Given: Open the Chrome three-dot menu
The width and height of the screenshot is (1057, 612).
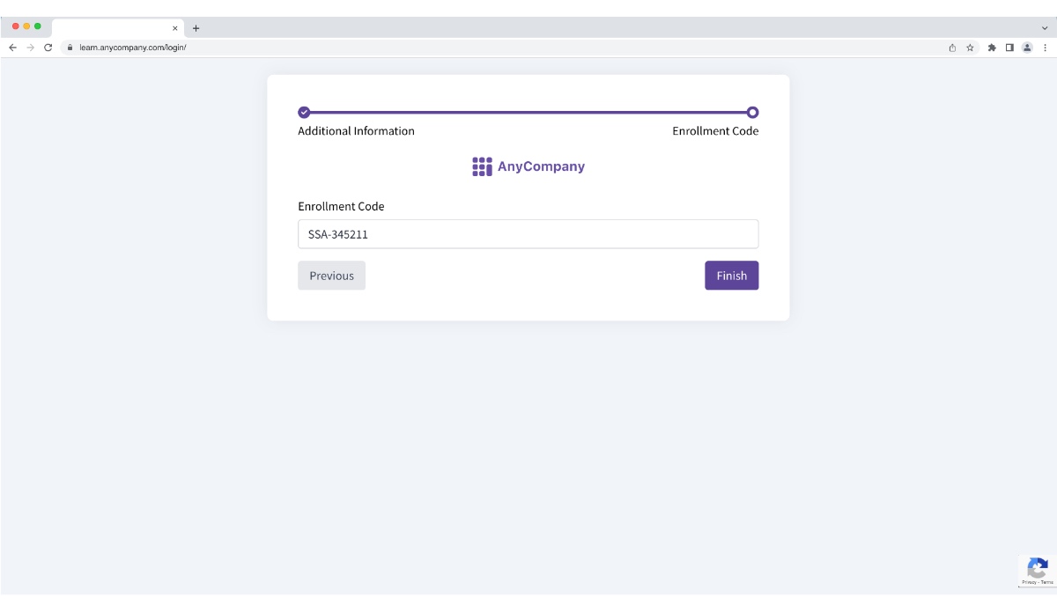Looking at the screenshot, I should coord(1045,48).
